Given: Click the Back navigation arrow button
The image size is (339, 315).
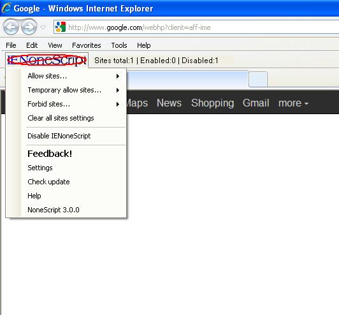Looking at the screenshot, I should point(11,27).
